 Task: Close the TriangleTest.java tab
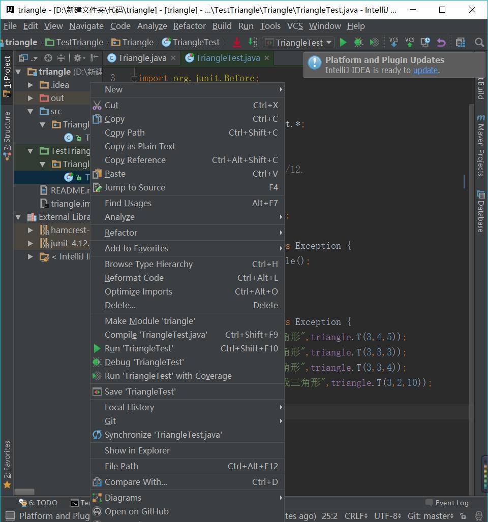[x=267, y=58]
